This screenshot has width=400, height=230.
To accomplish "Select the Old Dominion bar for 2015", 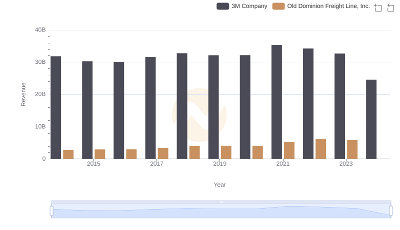I will 100,154.
